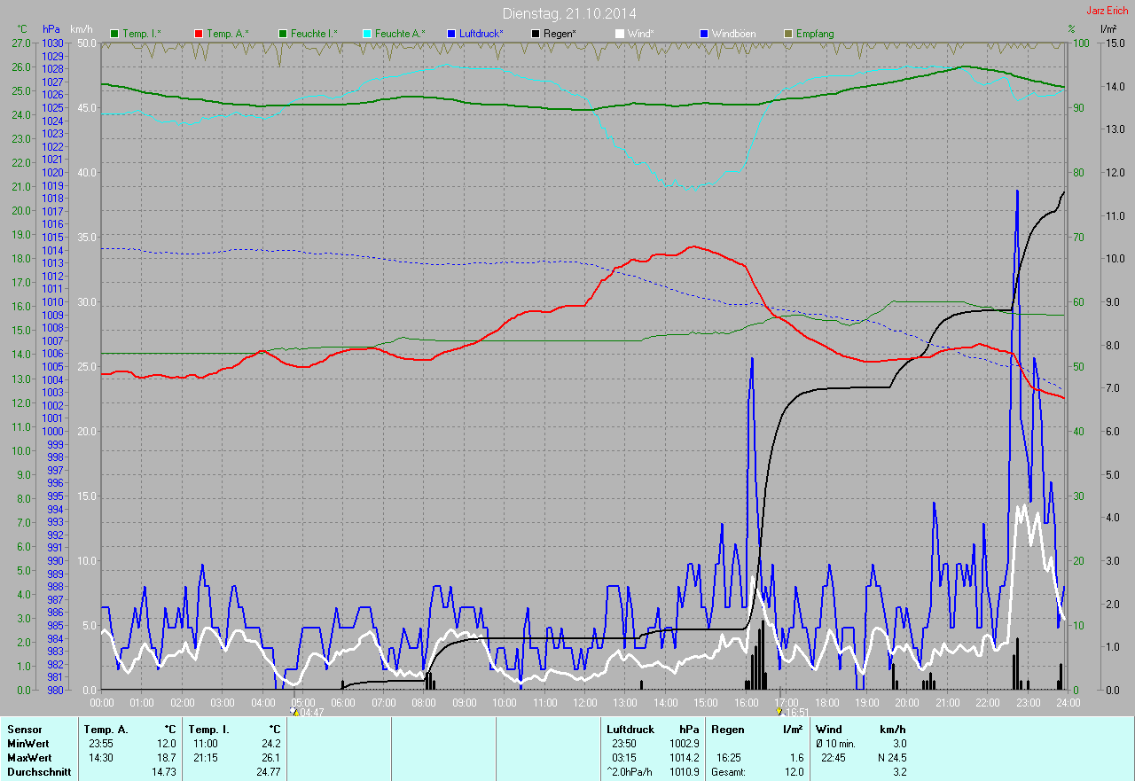Click the average pressure value "1010.9"

(x=683, y=771)
